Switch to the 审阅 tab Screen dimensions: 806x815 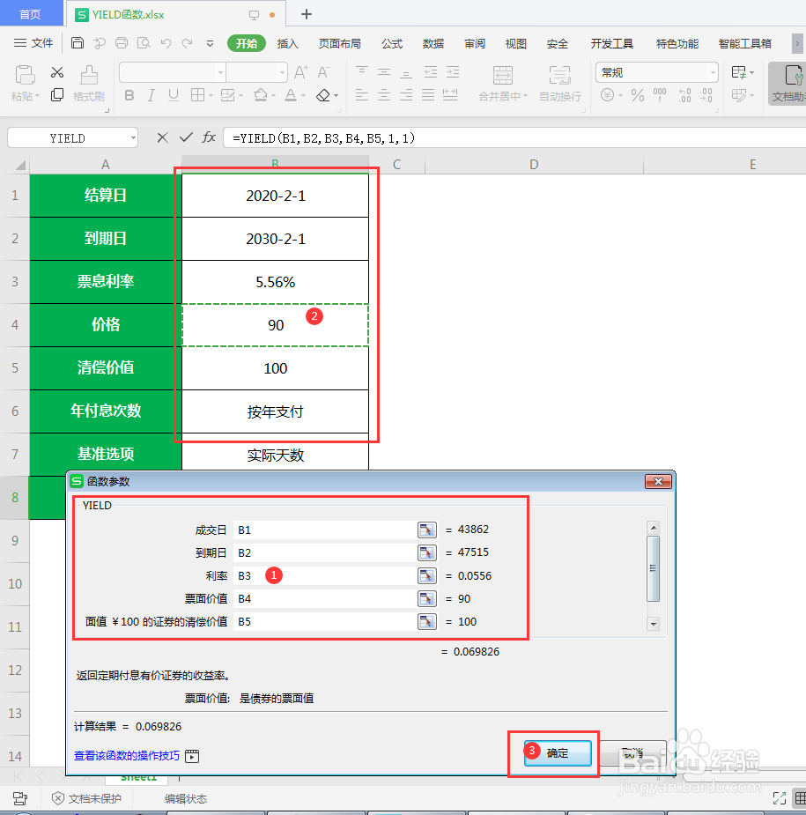pos(475,44)
